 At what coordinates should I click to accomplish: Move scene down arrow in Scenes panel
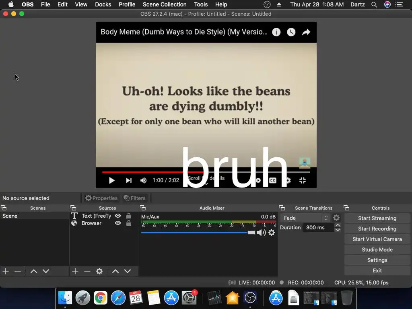click(46, 271)
